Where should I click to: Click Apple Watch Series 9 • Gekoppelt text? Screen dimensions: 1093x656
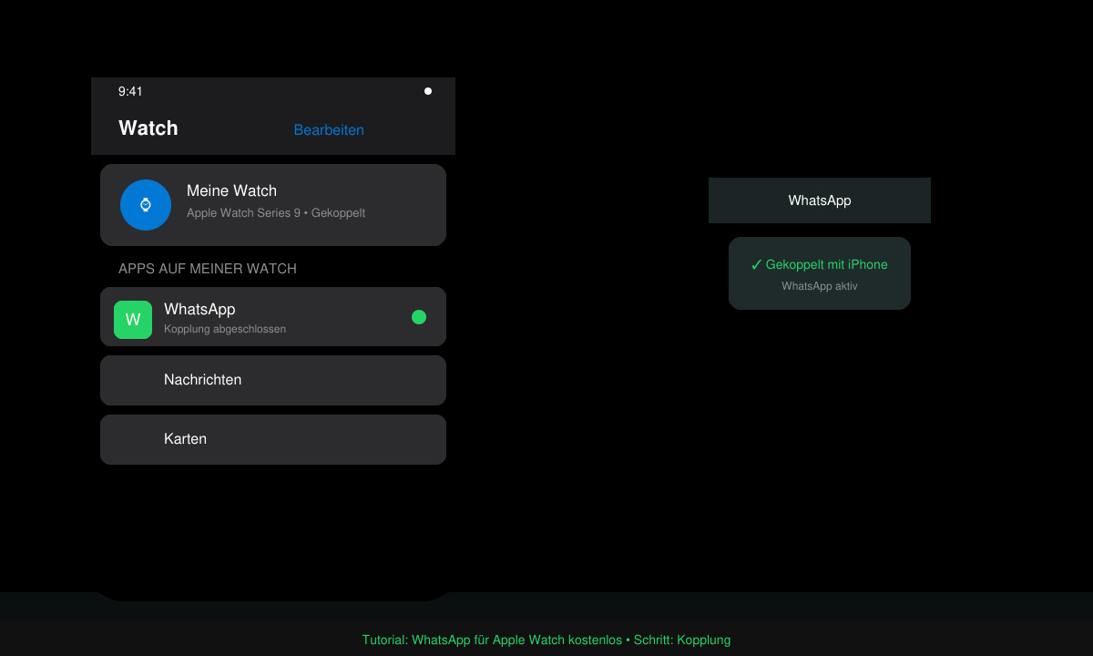point(276,213)
